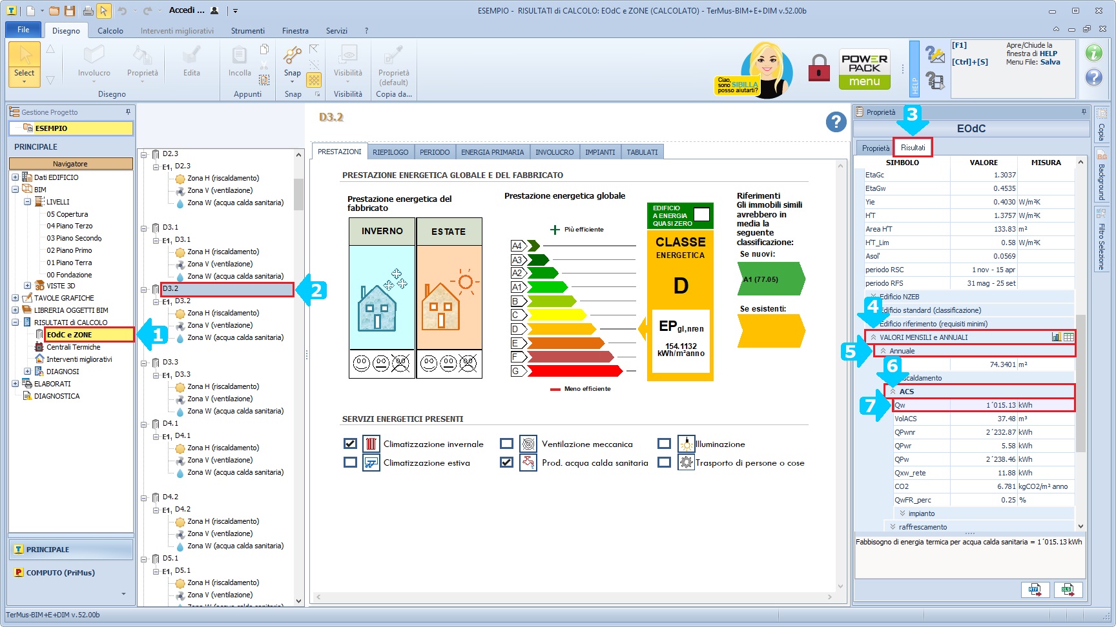Click the help tools icon with question mark
The image size is (1116, 627).
coord(935,55)
